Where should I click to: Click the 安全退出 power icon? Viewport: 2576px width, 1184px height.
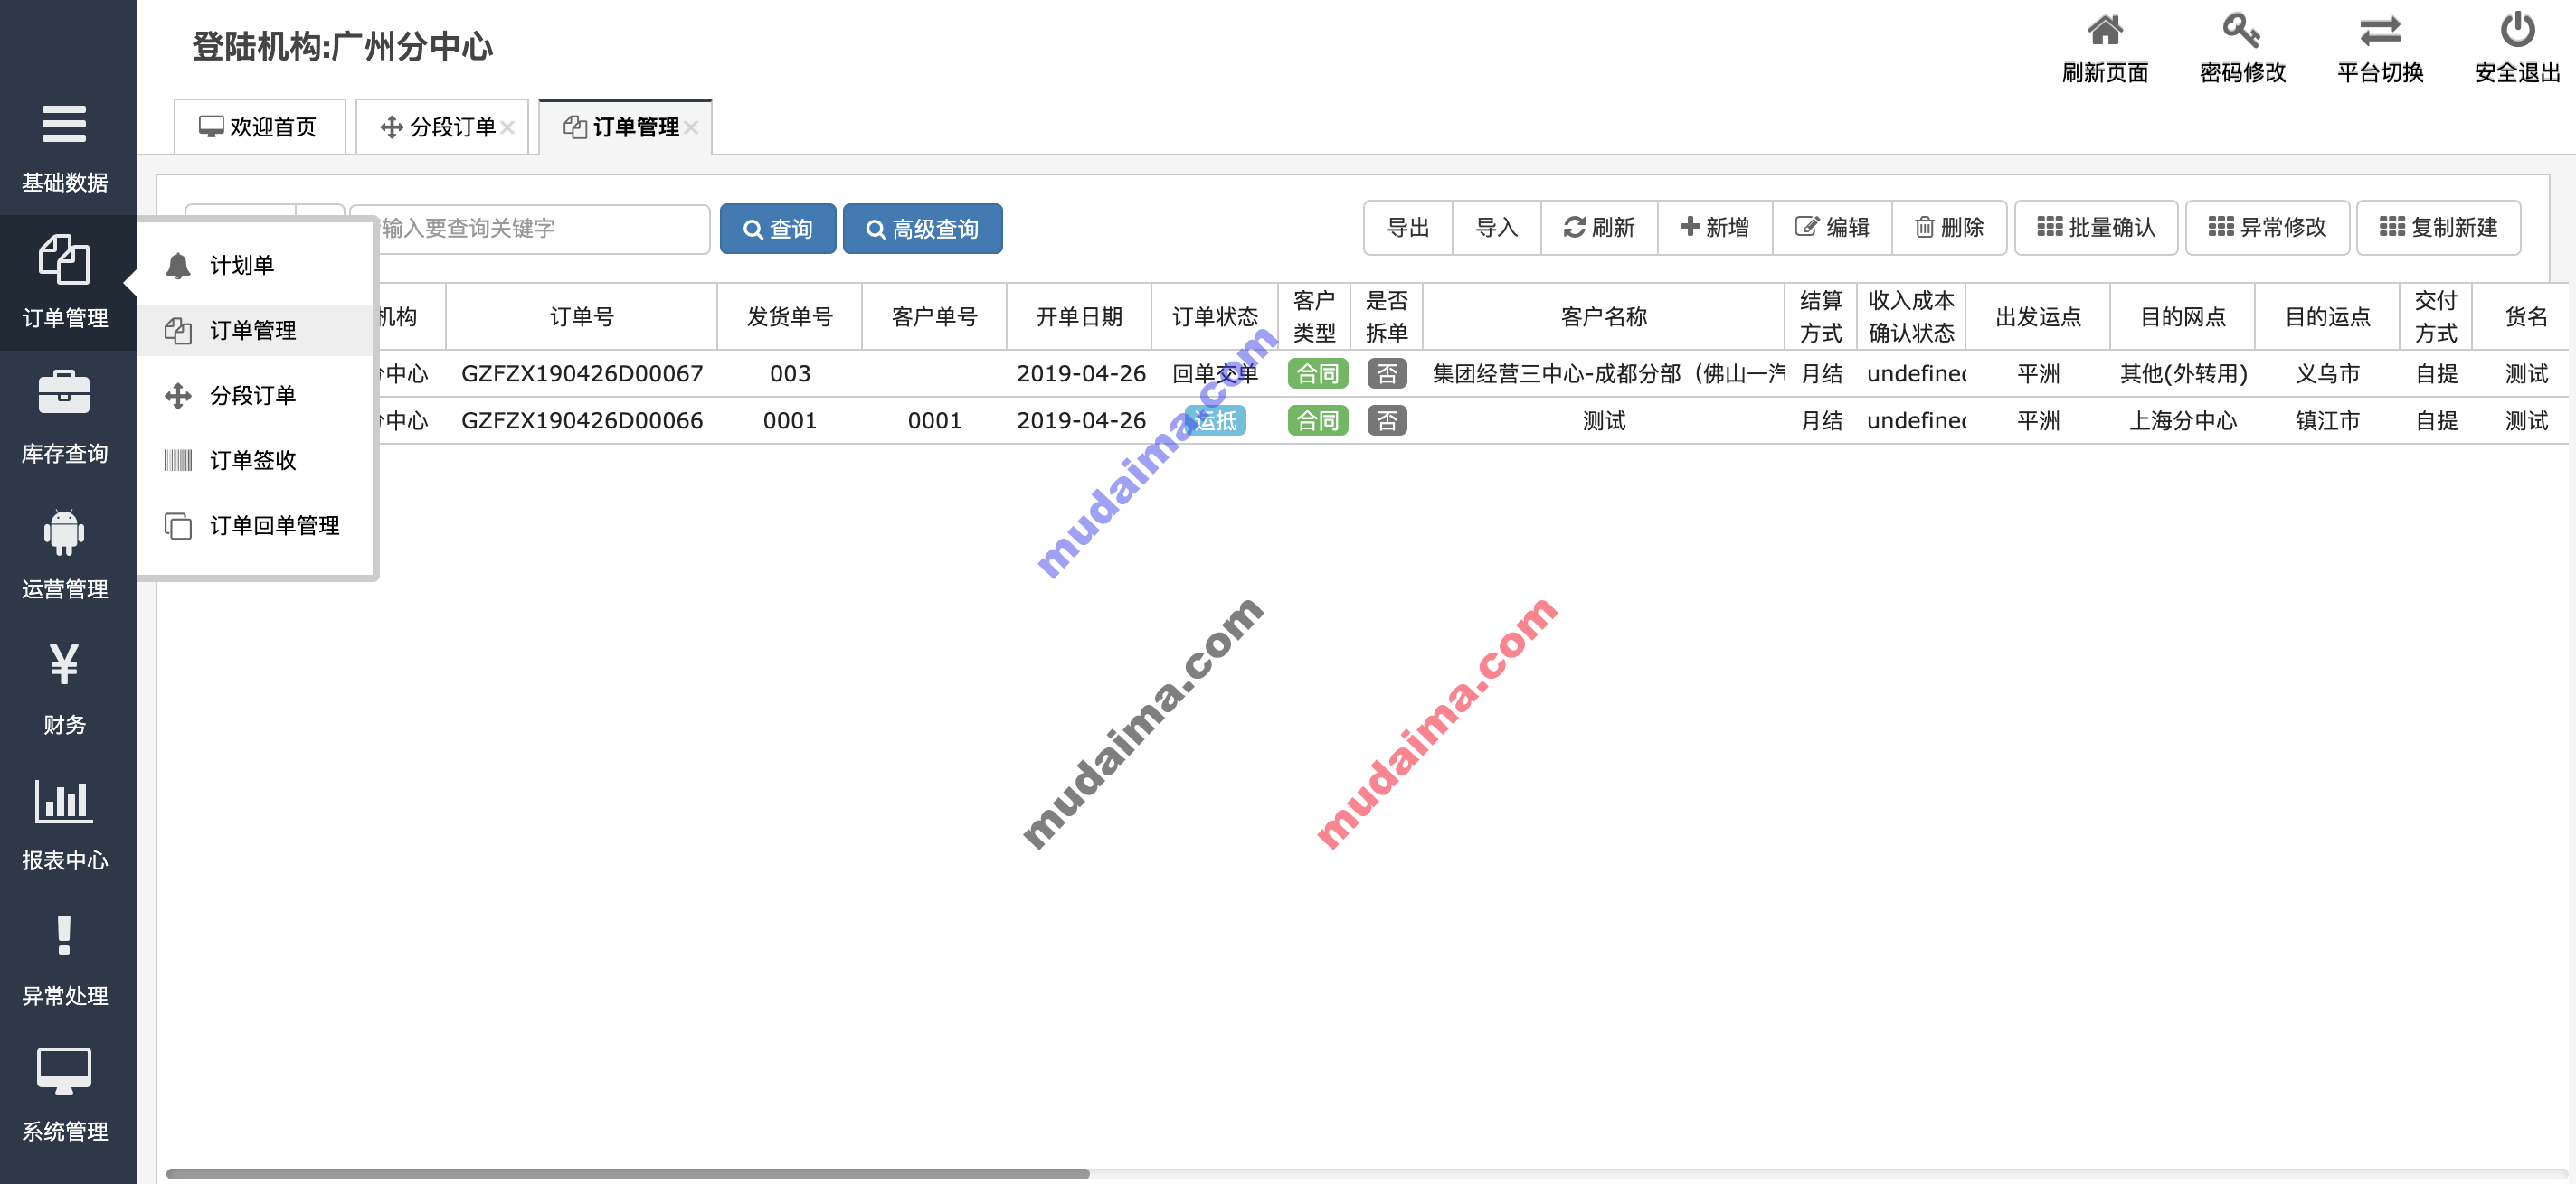tap(2517, 30)
